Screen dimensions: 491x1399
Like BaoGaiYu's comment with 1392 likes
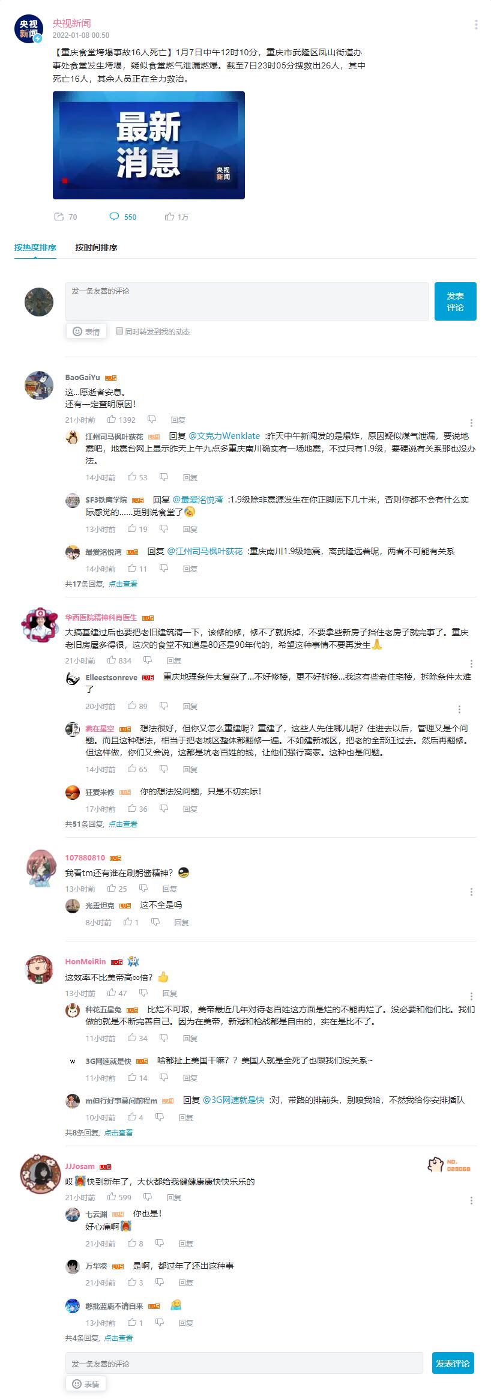pos(112,420)
